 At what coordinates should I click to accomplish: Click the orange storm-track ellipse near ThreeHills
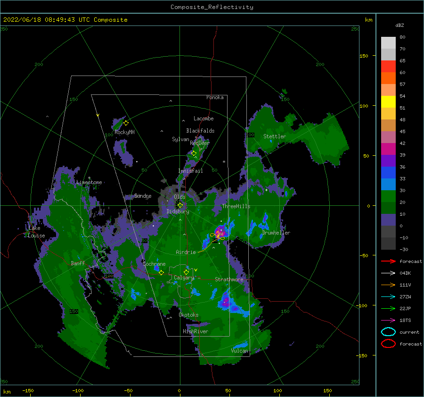(217, 237)
